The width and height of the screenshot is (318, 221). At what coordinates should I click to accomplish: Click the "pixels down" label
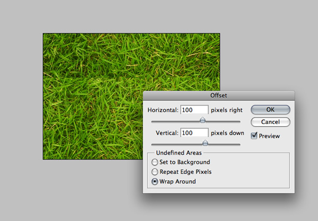[x=227, y=133]
